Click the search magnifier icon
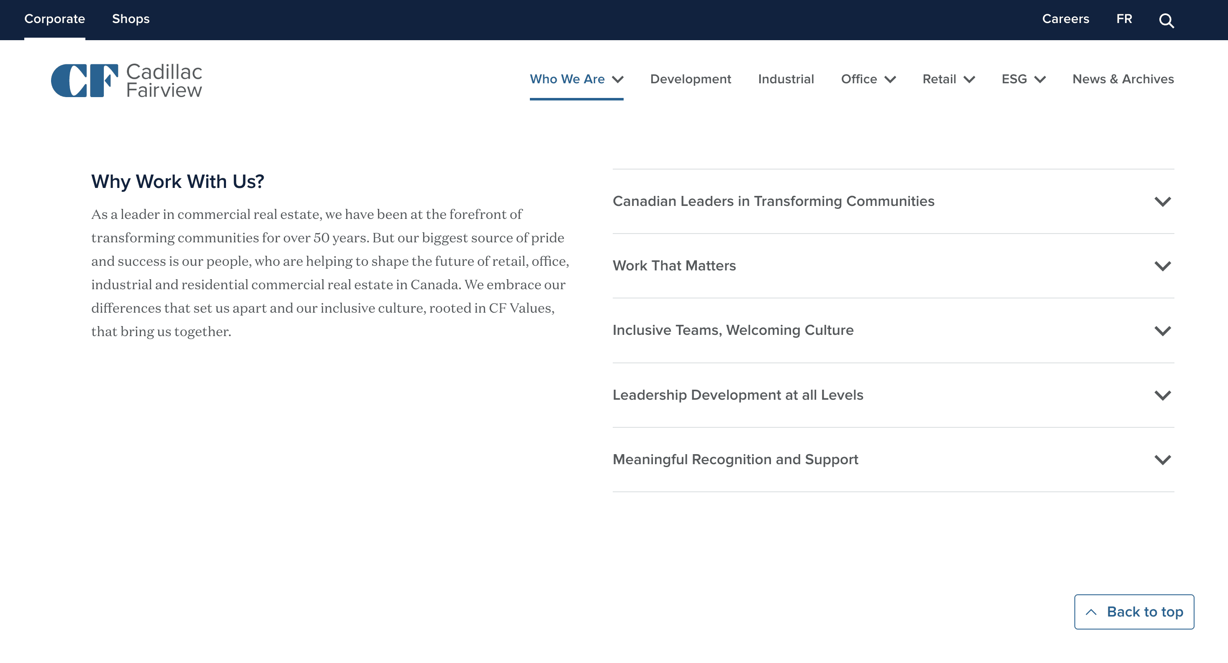This screenshot has width=1228, height=663. point(1166,21)
